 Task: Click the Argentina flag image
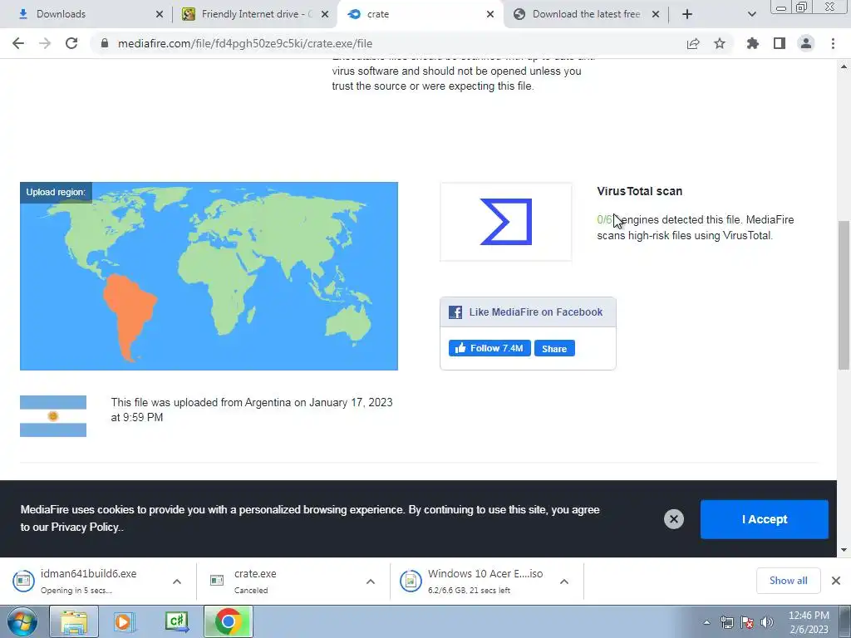[53, 416]
